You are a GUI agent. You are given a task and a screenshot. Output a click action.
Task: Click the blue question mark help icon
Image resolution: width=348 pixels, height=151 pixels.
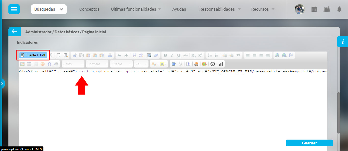point(188,64)
